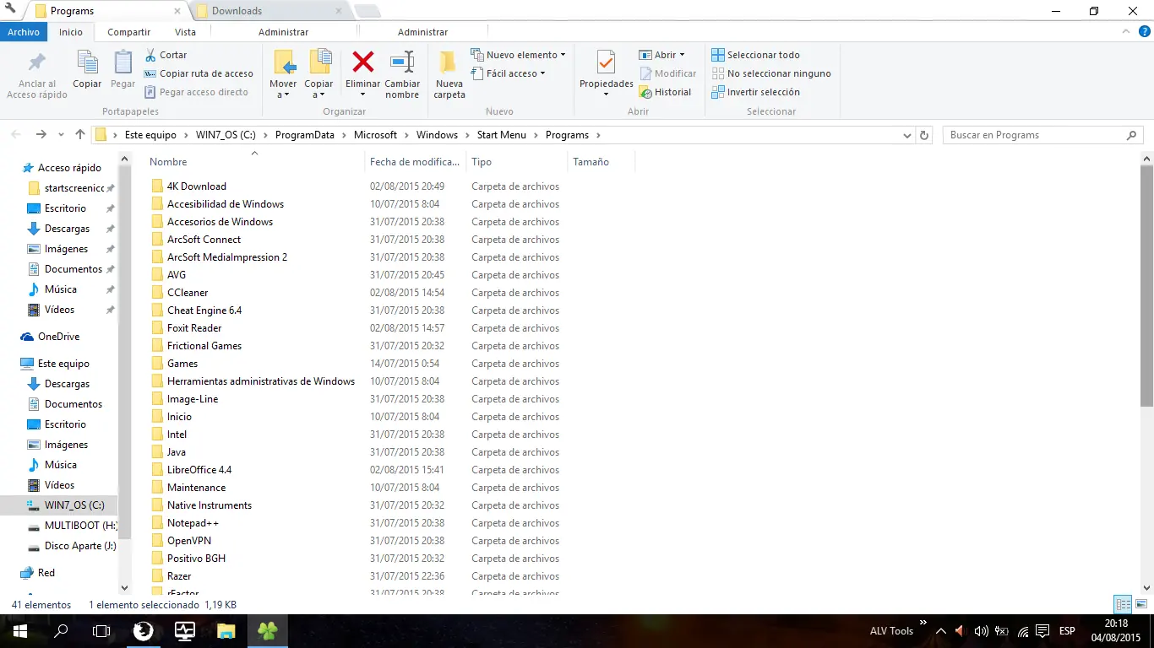This screenshot has width=1154, height=648.
Task: Select the MULTIBOOT (H:) drive
Action: tap(72, 526)
